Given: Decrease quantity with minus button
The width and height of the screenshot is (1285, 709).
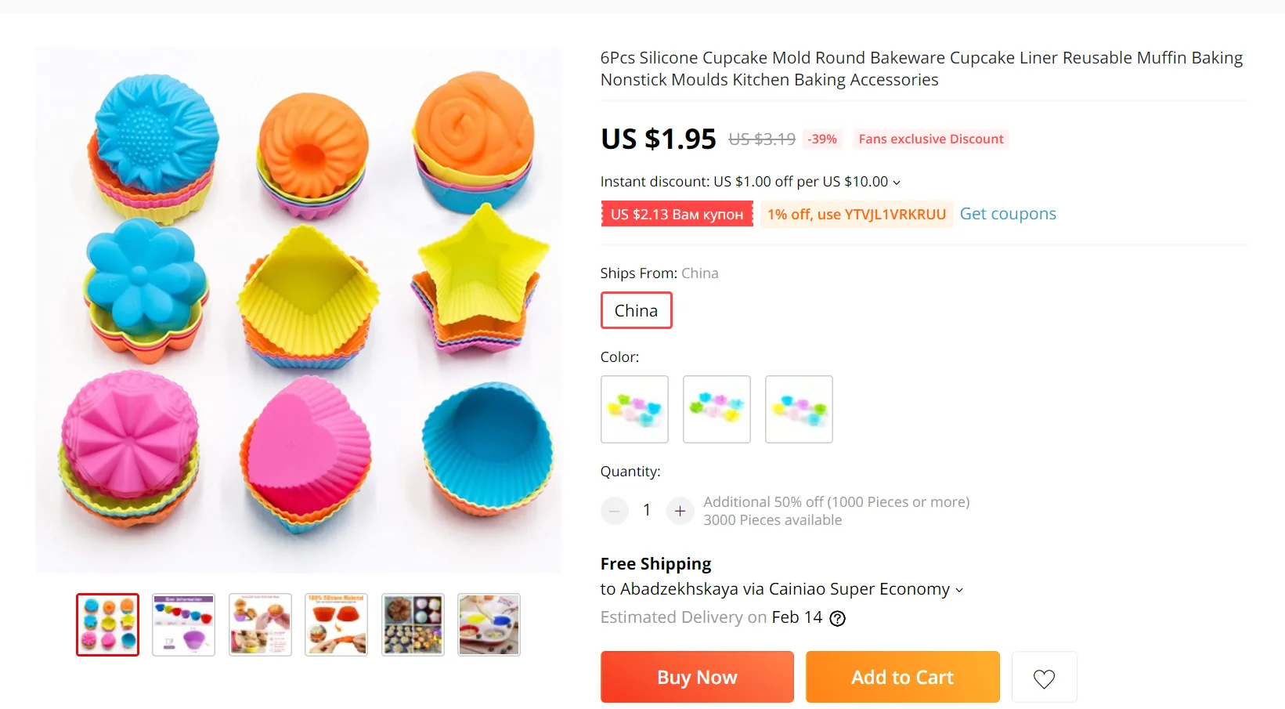Looking at the screenshot, I should [x=615, y=512].
